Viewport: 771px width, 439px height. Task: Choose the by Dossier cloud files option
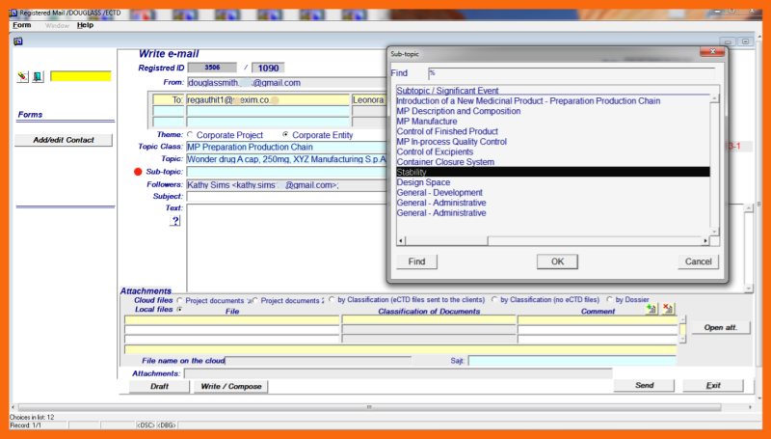tap(608, 300)
